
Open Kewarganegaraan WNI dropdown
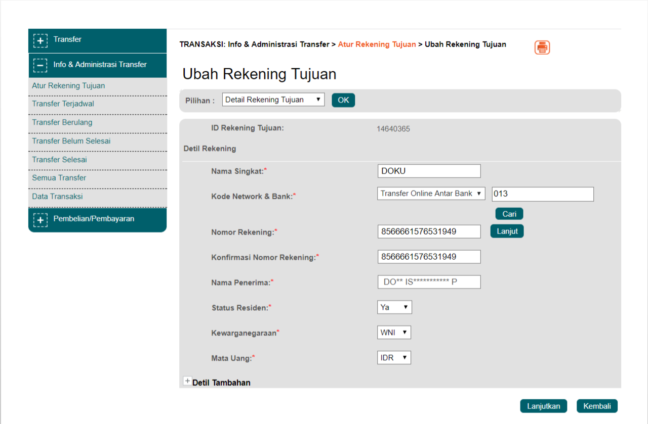tap(394, 333)
